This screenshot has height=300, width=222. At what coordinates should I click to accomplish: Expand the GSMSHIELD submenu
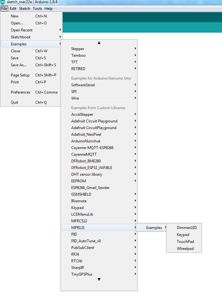click(99, 194)
